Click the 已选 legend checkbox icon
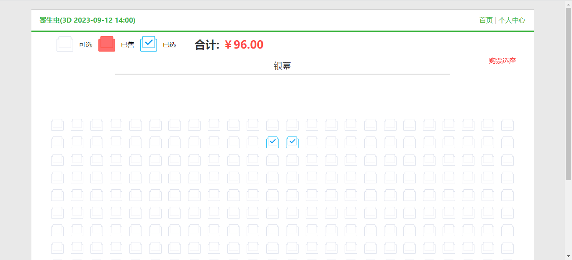Viewport: 572px width, 260px height. [x=149, y=44]
